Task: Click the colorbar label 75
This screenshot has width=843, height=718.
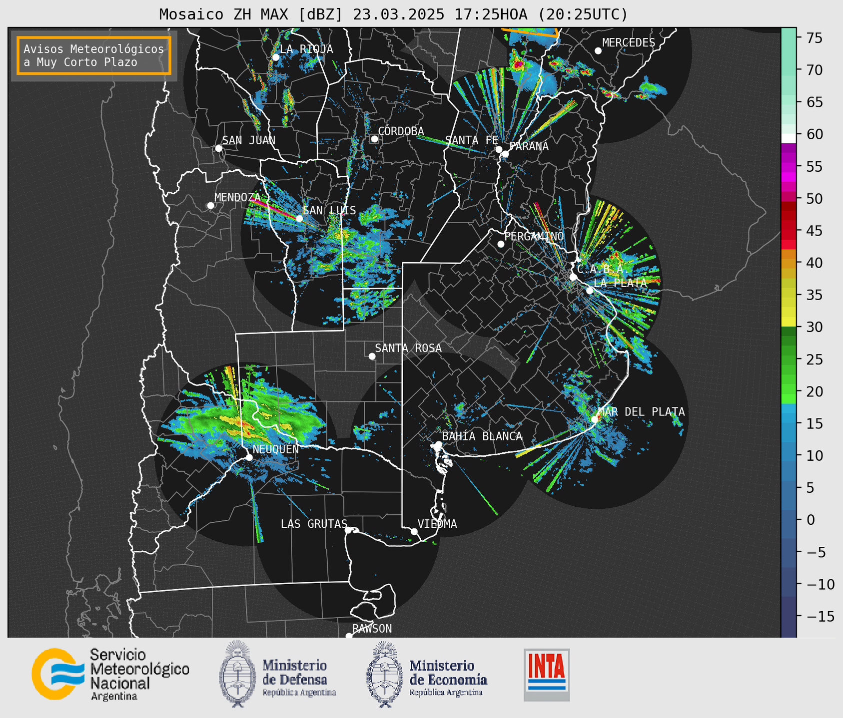Action: tap(814, 38)
